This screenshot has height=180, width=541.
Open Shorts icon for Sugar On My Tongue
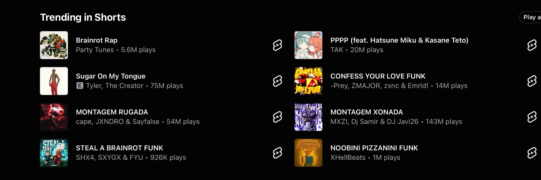[278, 81]
